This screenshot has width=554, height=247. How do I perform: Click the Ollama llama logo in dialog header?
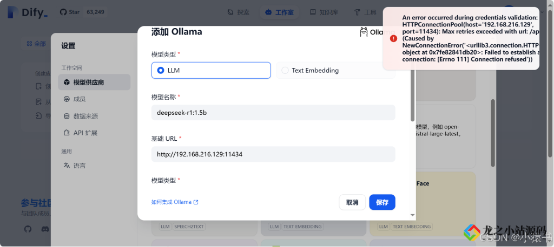[364, 32]
